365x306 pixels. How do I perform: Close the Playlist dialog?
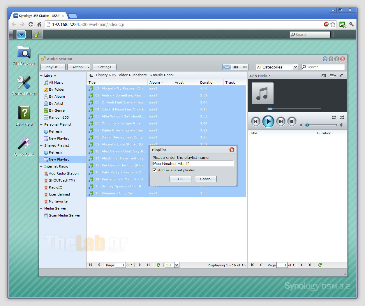(232, 150)
